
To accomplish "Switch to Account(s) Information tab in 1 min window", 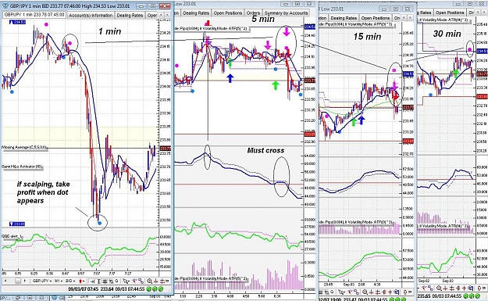I will (91, 16).
